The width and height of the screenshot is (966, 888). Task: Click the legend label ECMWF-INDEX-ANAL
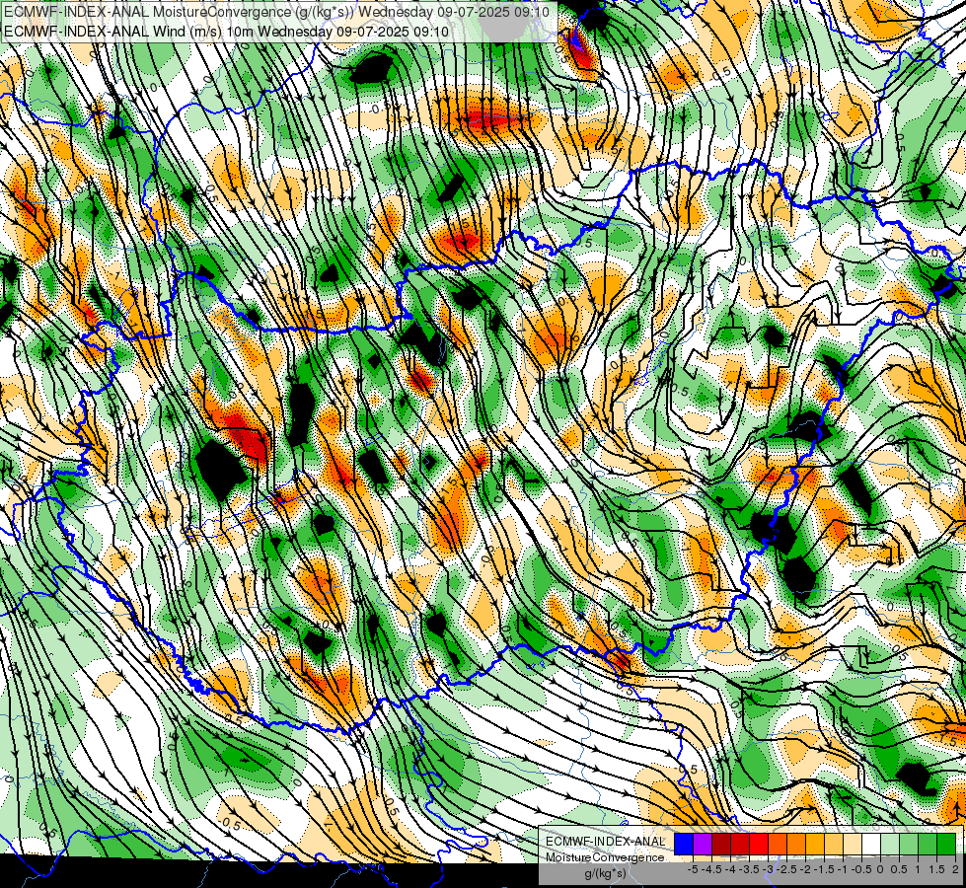point(605,842)
